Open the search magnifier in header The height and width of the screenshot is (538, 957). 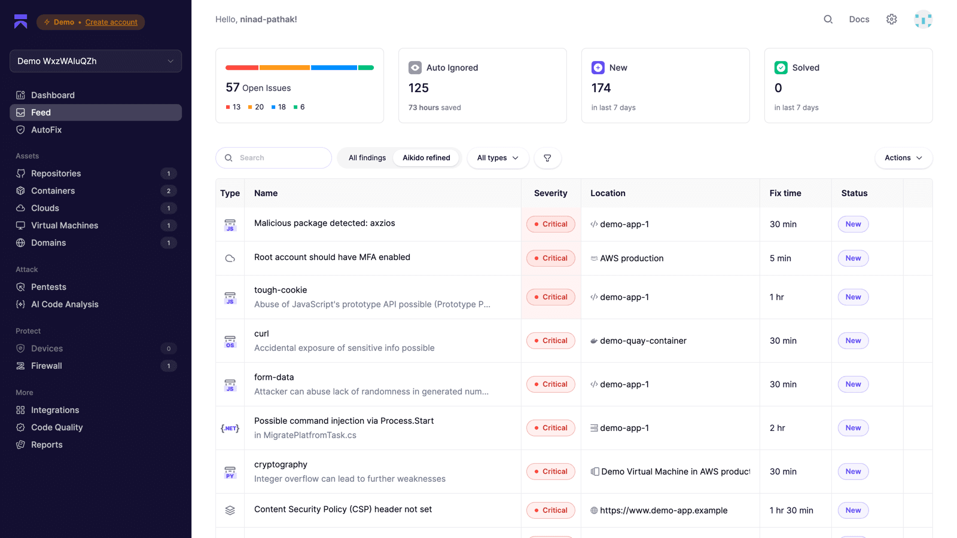828,19
